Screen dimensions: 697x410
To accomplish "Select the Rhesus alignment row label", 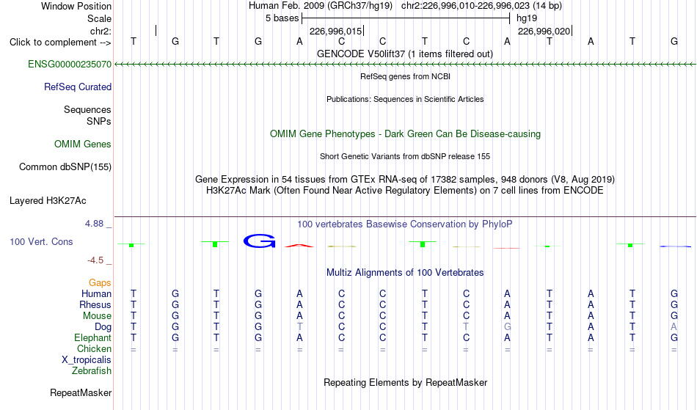I will click(x=95, y=305).
